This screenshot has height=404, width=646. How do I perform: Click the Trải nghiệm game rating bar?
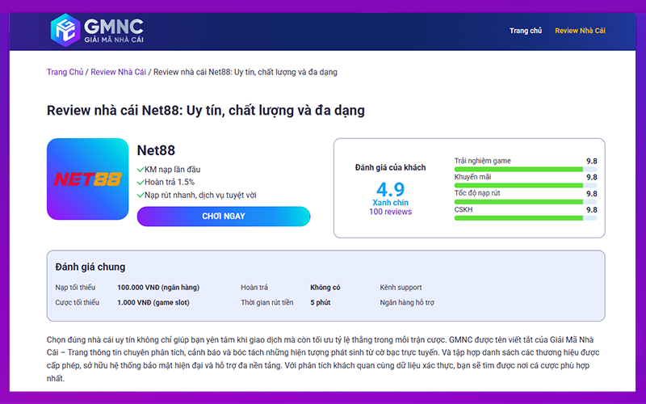526,170
